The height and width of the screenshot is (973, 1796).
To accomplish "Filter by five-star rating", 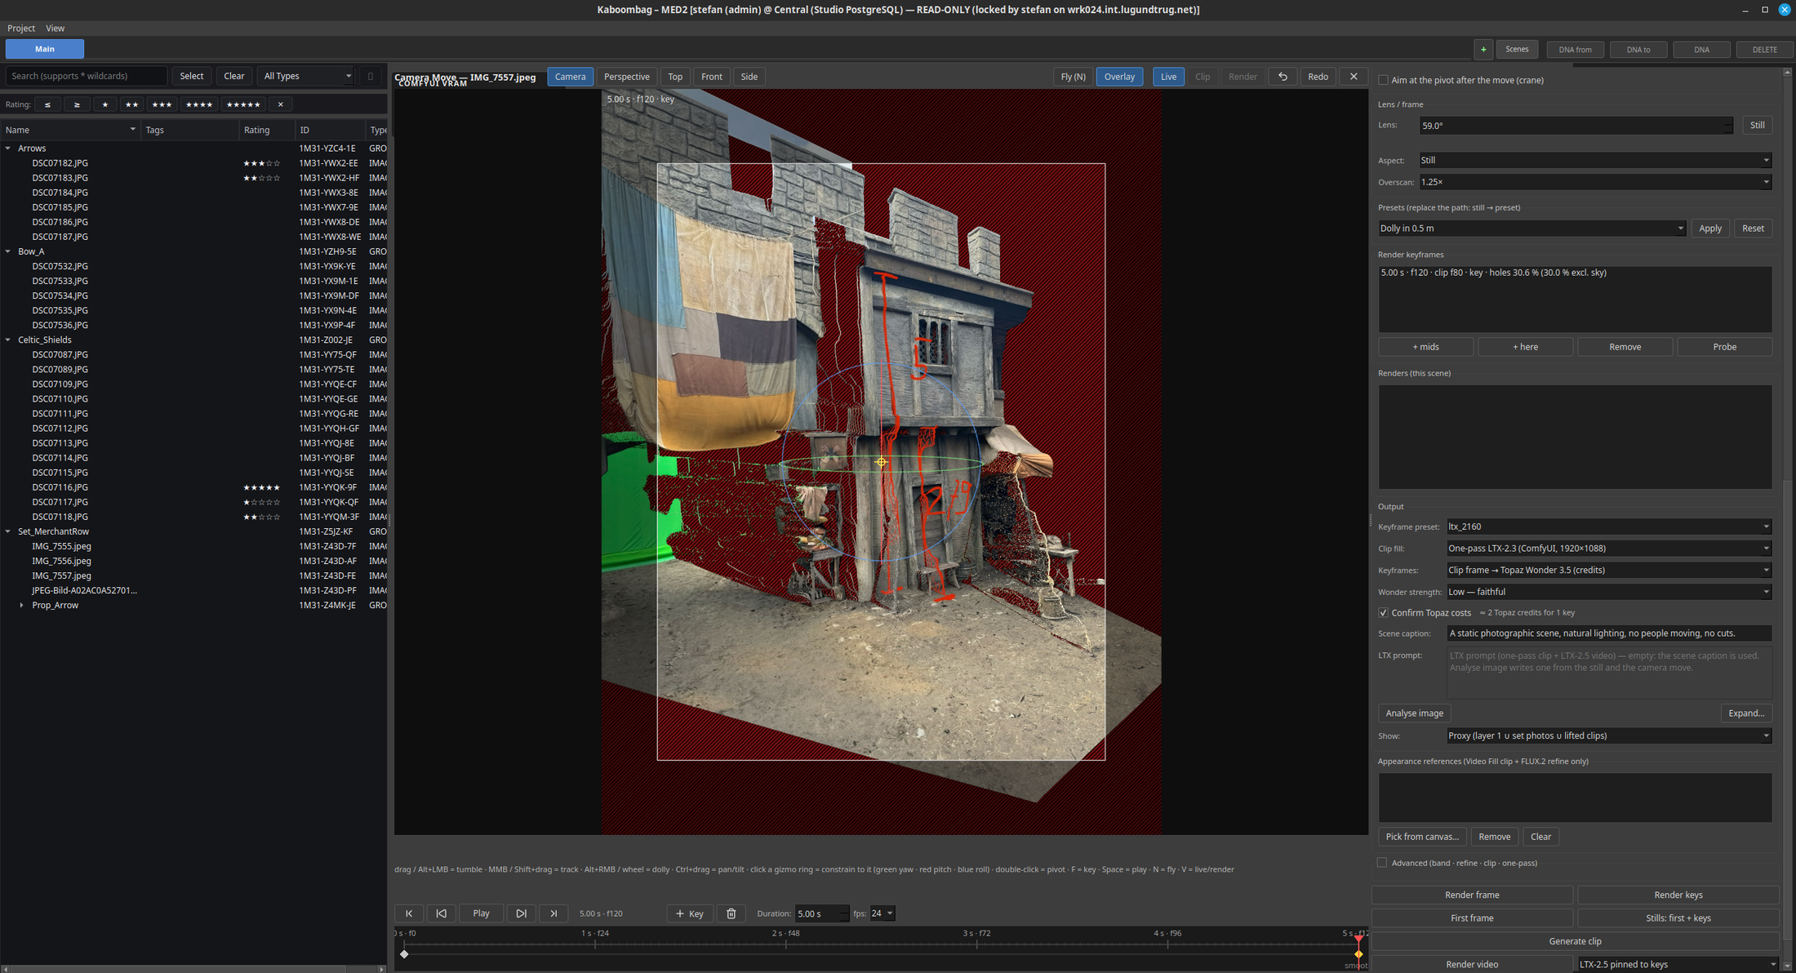I will point(243,104).
